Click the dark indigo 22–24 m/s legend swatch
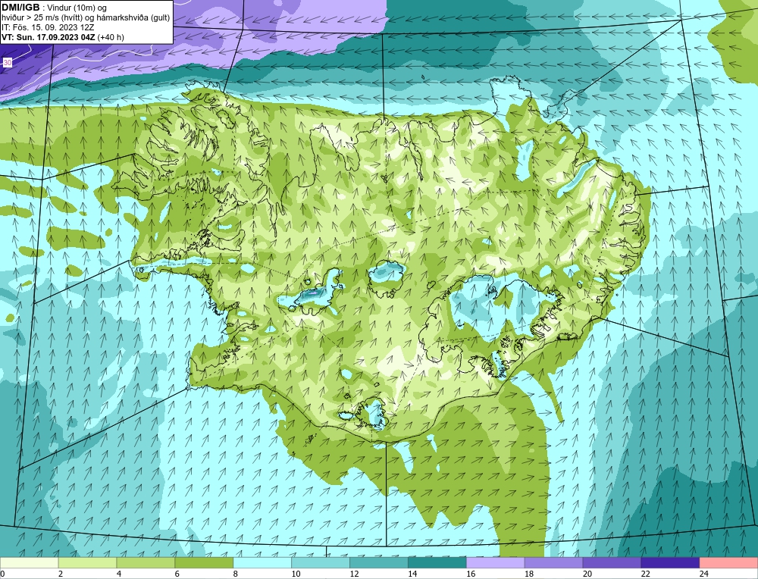The width and height of the screenshot is (758, 579). (670, 563)
